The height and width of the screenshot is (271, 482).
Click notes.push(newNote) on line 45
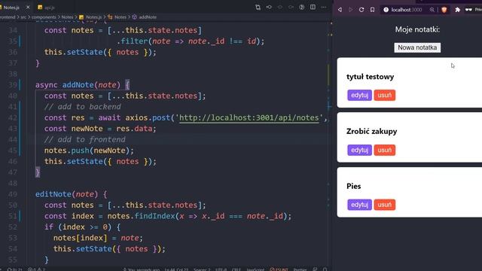click(89, 151)
